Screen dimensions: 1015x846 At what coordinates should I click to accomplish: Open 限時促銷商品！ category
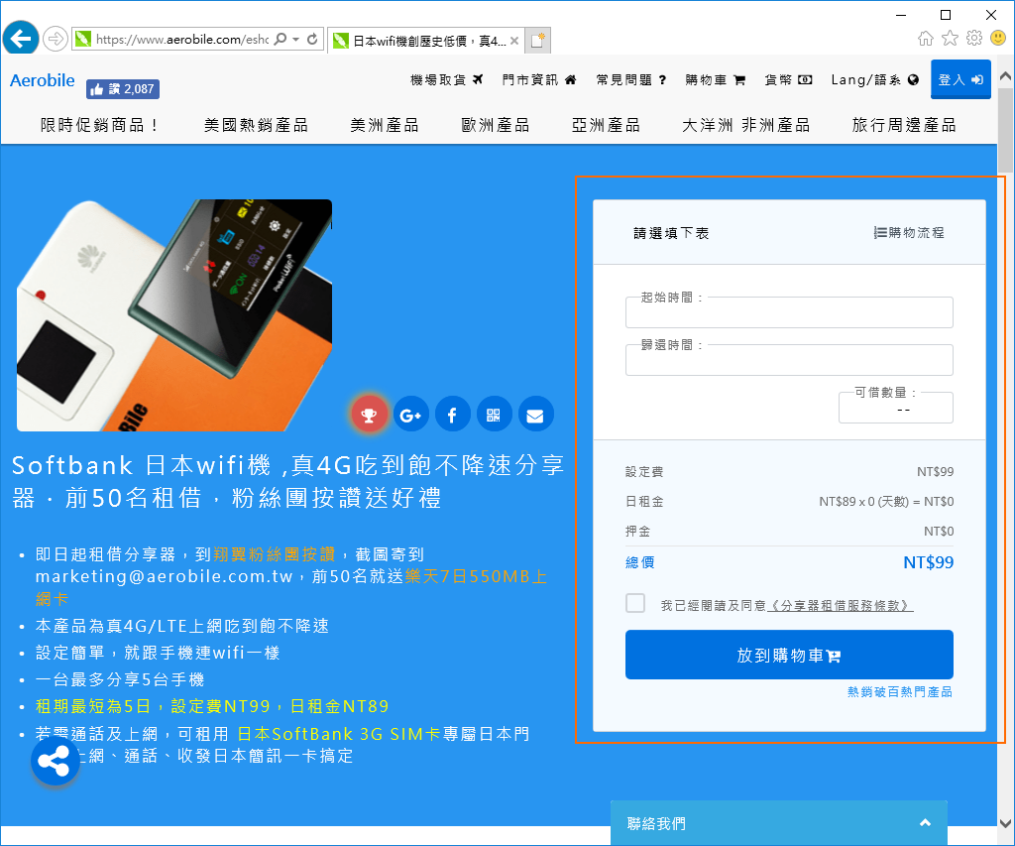coord(99,125)
